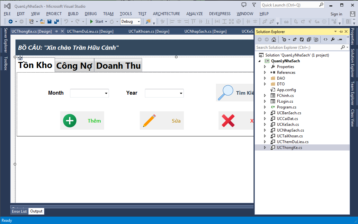Open Solution Explorer Home view

[274, 39]
